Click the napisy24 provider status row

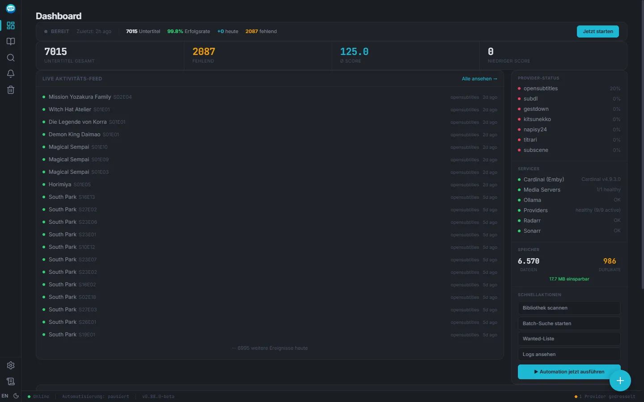569,130
